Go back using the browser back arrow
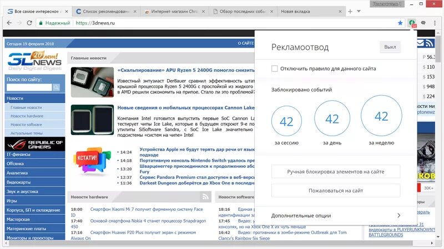The image size is (444, 249). click(9, 23)
